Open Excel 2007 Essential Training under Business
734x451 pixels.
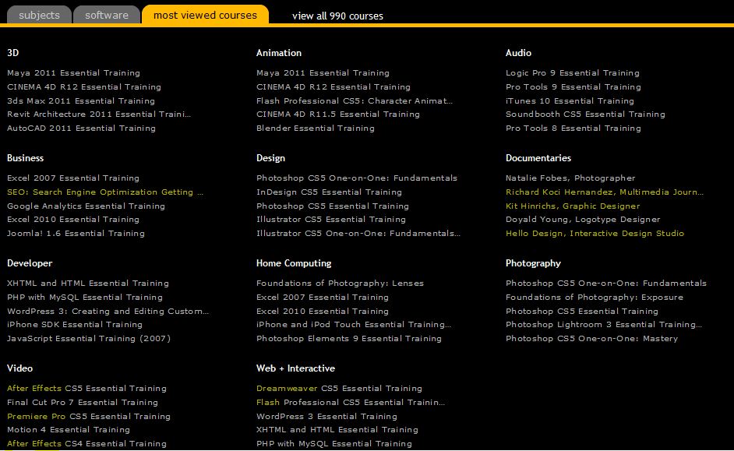point(73,178)
